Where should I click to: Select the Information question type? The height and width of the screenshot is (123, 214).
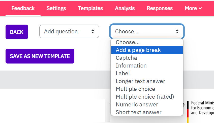[x=147, y=66]
